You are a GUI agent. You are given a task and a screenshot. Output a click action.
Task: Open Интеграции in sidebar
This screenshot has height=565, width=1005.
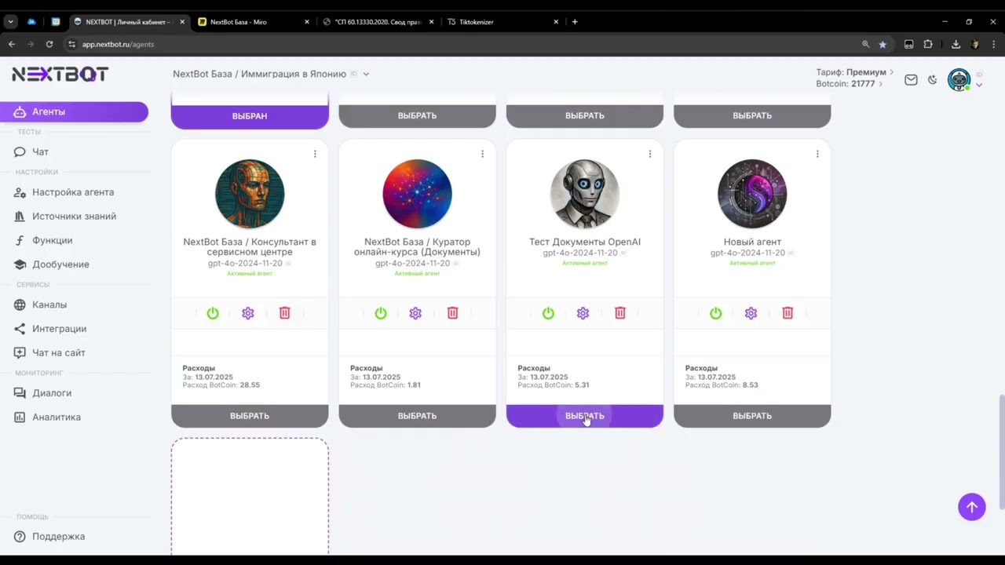pos(59,329)
